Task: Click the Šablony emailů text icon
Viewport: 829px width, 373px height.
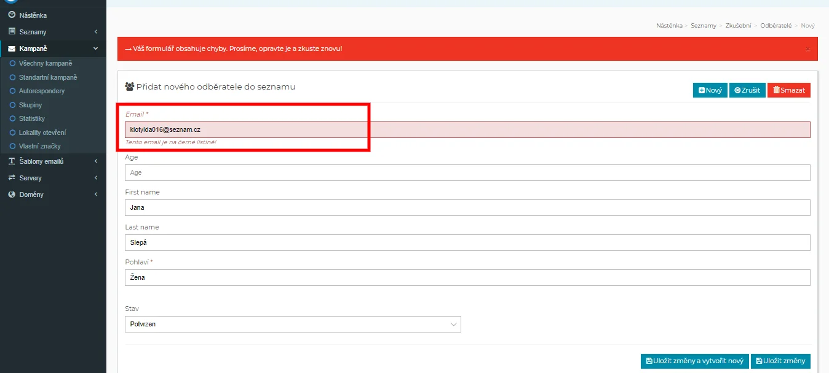Action: click(12, 161)
